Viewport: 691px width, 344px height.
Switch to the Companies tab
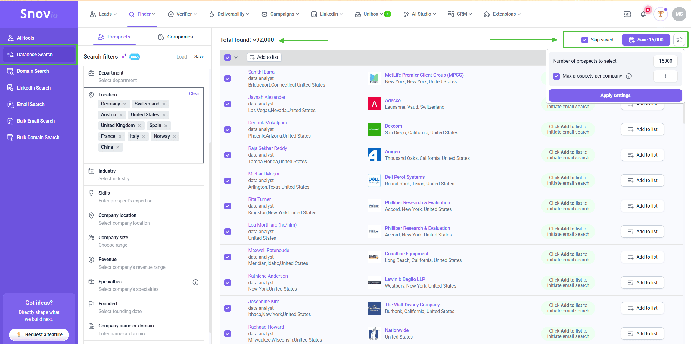[x=176, y=37]
